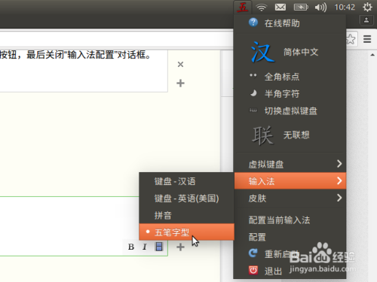Image resolution: width=377 pixels, height=282 pixels.
Task: Bookmark page with star icon
Action: point(351,39)
